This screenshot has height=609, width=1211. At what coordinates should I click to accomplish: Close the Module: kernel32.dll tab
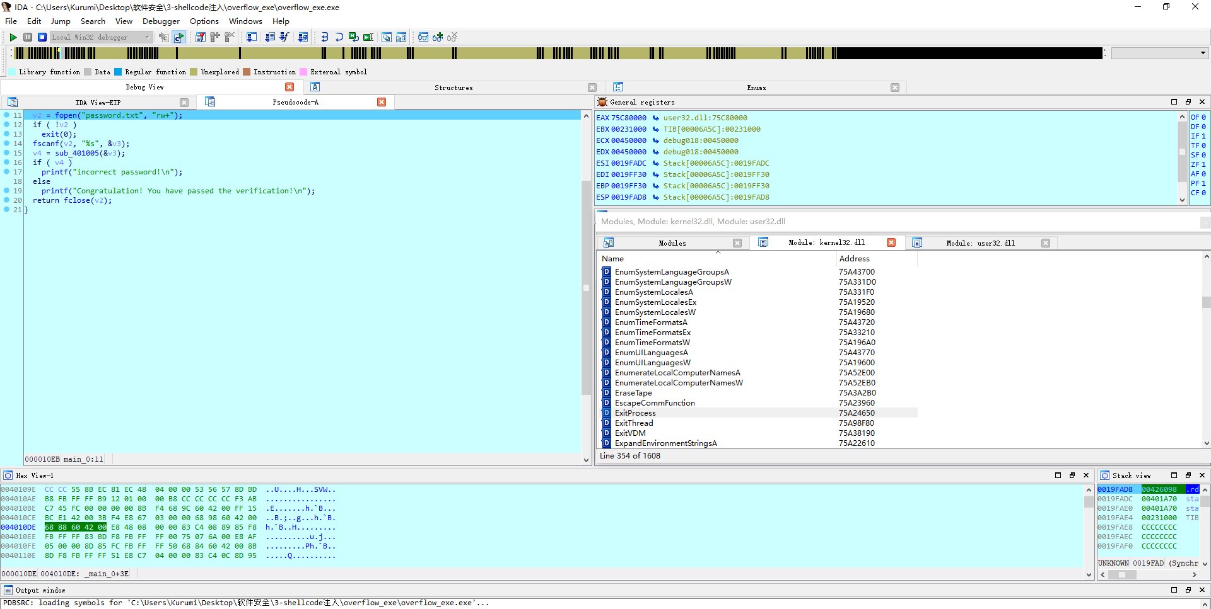point(891,242)
